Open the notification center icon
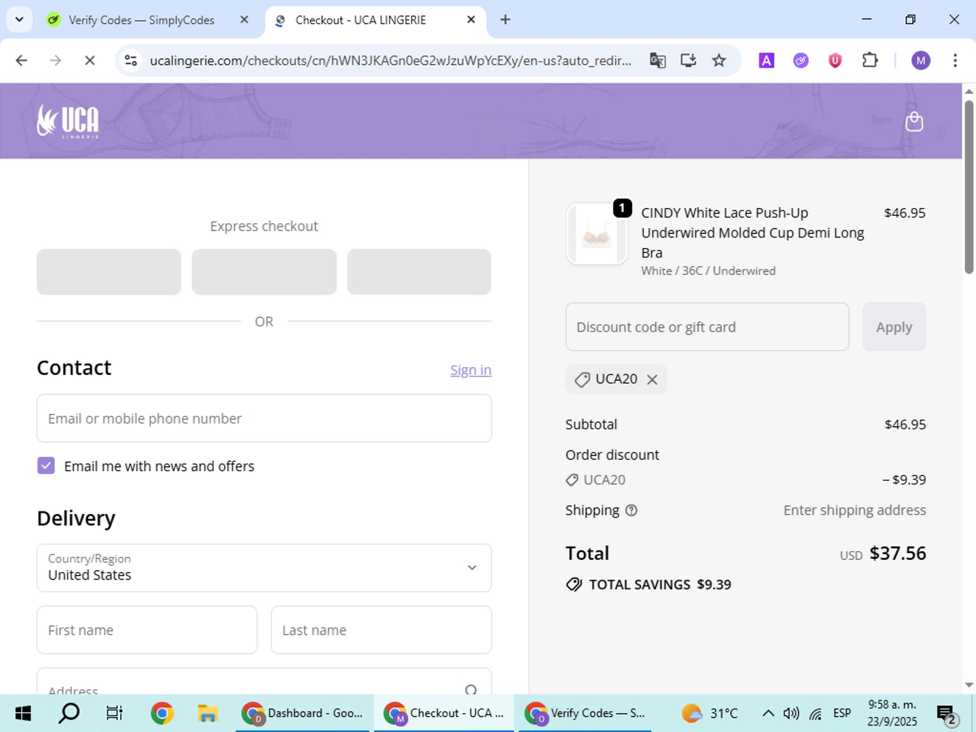The width and height of the screenshot is (976, 732). pos(946,714)
